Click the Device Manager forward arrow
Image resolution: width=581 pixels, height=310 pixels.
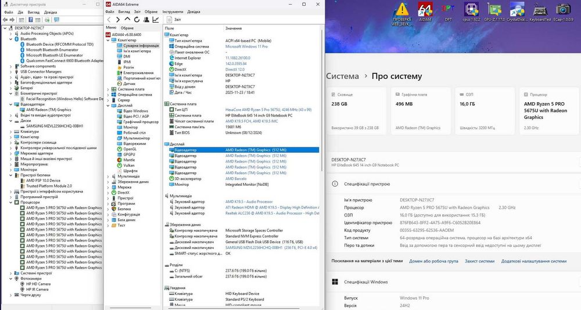pos(12,20)
